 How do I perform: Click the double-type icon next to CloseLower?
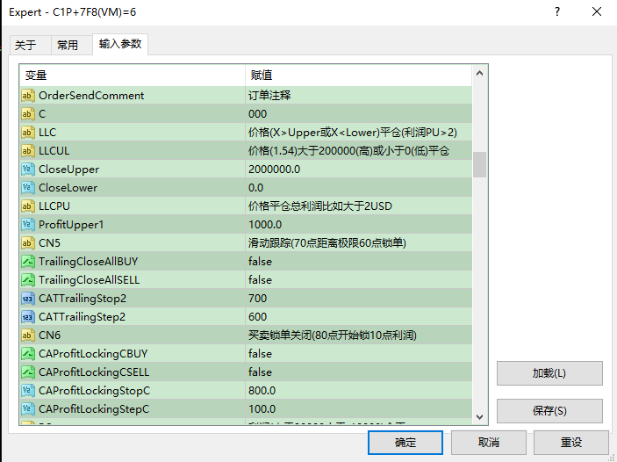coord(27,187)
